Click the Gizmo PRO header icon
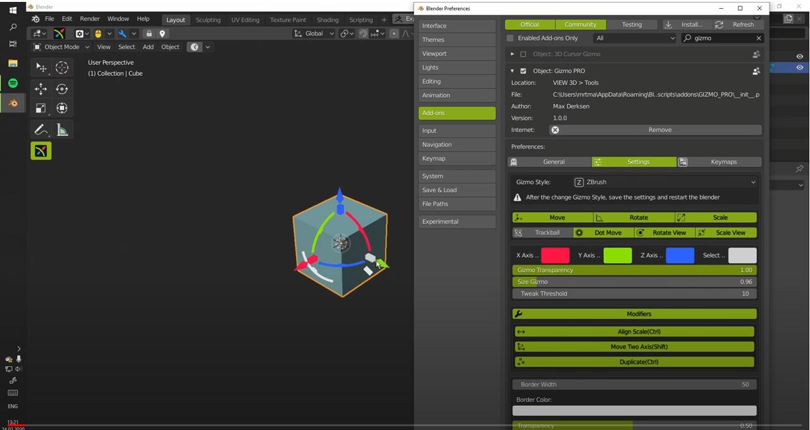Viewport: 810px width, 430px height. point(59,33)
